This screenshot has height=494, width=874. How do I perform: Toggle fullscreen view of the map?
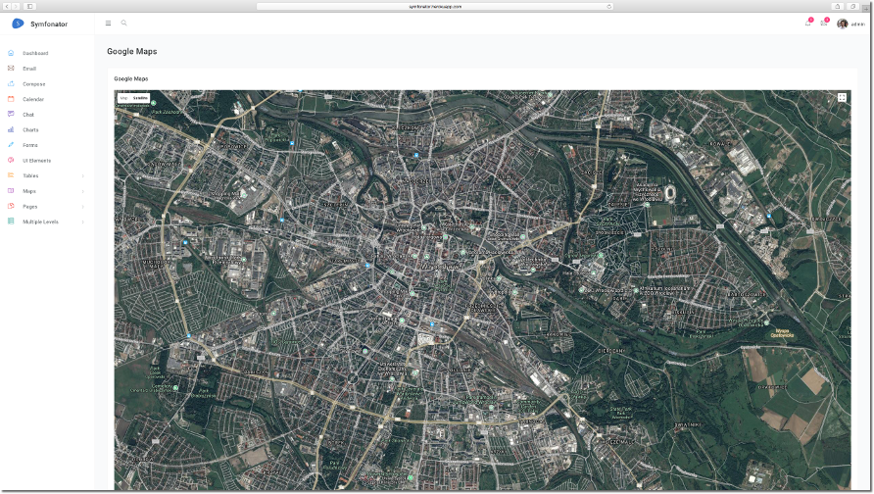pyautogui.click(x=842, y=98)
